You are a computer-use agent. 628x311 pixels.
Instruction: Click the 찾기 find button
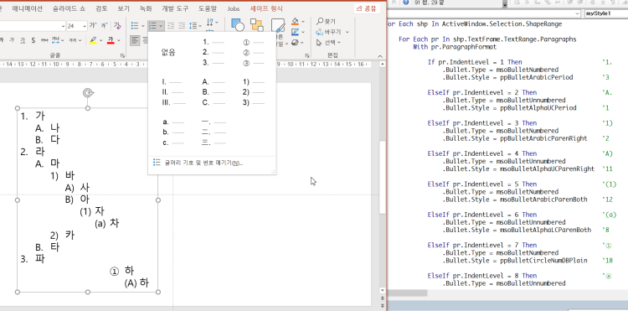[326, 21]
